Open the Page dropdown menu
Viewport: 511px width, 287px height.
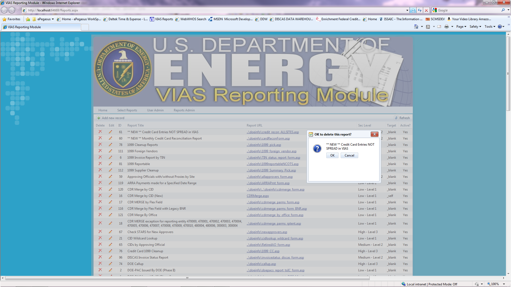coord(461,27)
